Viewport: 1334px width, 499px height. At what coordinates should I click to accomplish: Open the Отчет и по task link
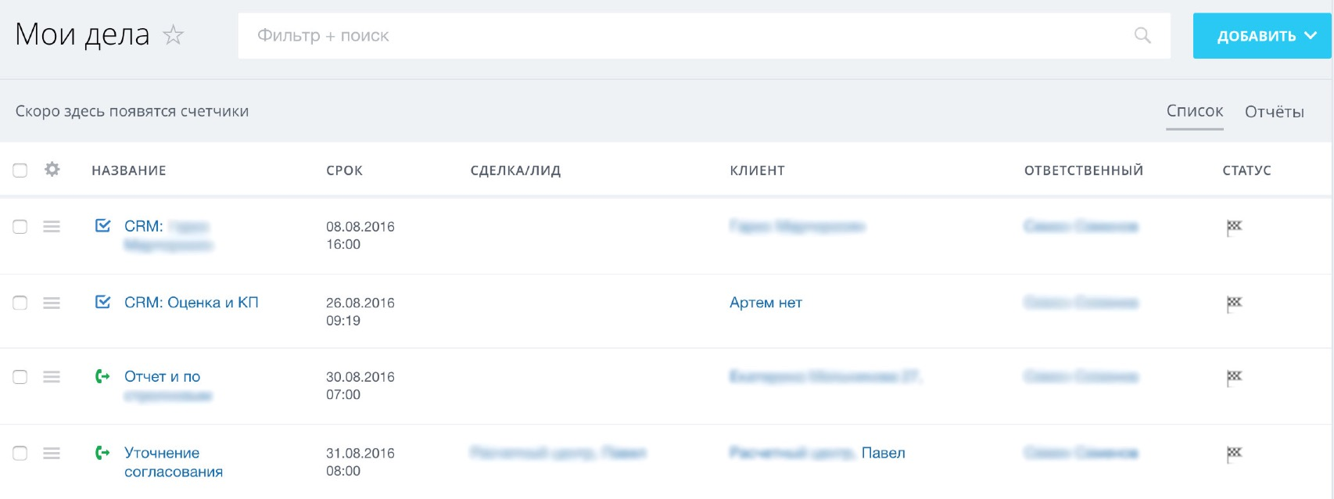[x=163, y=377]
